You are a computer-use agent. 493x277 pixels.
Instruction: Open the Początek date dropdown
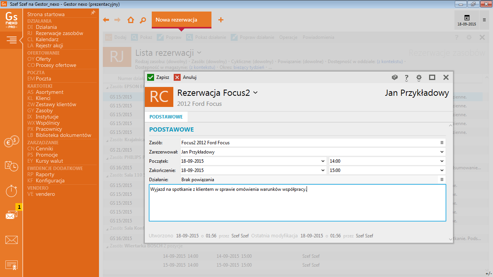(322, 161)
